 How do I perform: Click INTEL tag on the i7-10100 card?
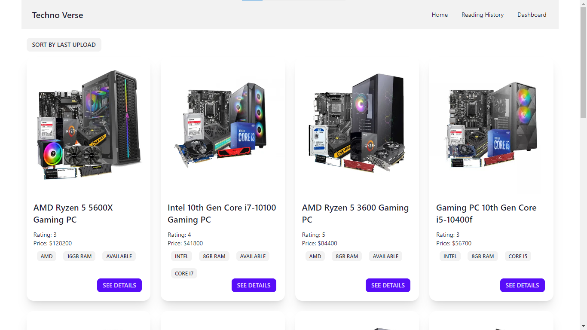pyautogui.click(x=181, y=257)
